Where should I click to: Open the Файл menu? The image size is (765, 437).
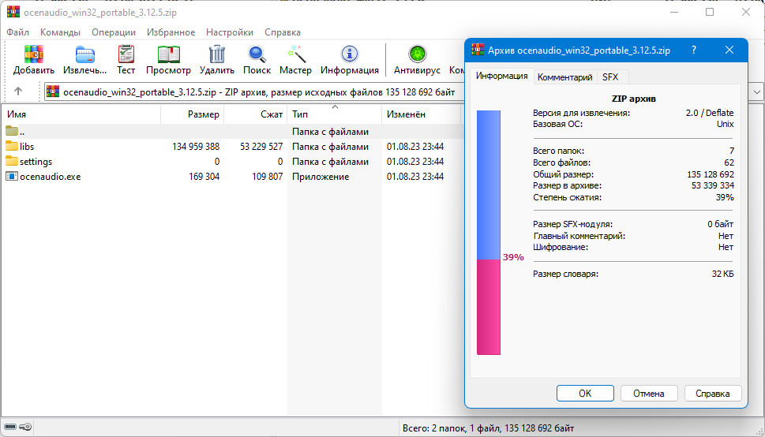(x=18, y=32)
